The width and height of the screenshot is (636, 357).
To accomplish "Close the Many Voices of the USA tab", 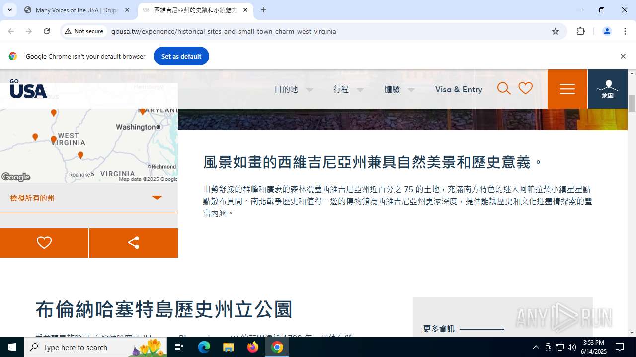I will (x=127, y=10).
